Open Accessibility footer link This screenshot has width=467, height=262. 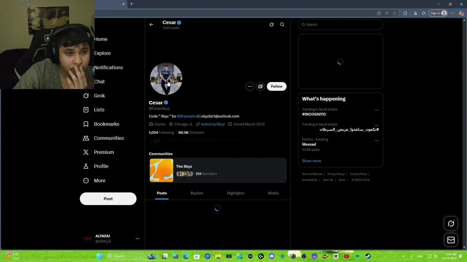(309, 180)
